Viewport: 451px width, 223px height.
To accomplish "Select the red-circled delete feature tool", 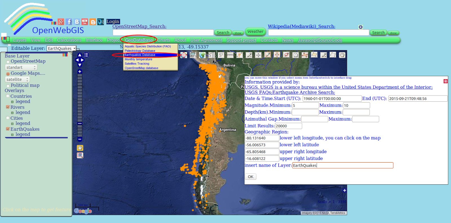I will click(286, 55).
